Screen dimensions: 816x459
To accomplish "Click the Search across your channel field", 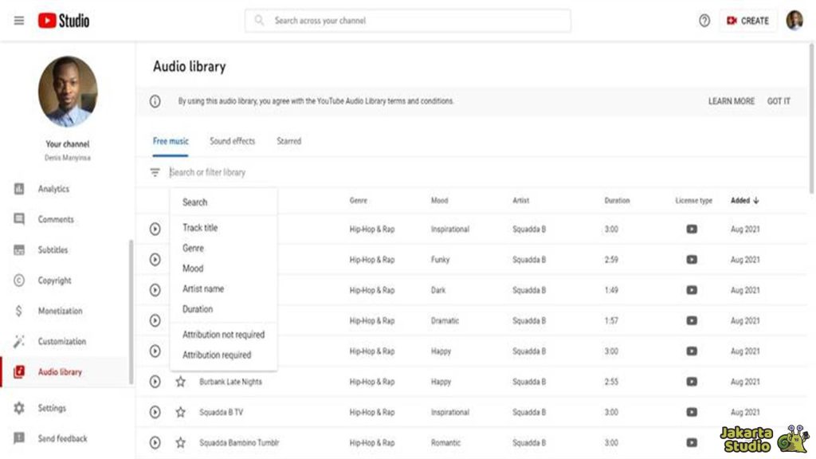I will click(x=407, y=21).
